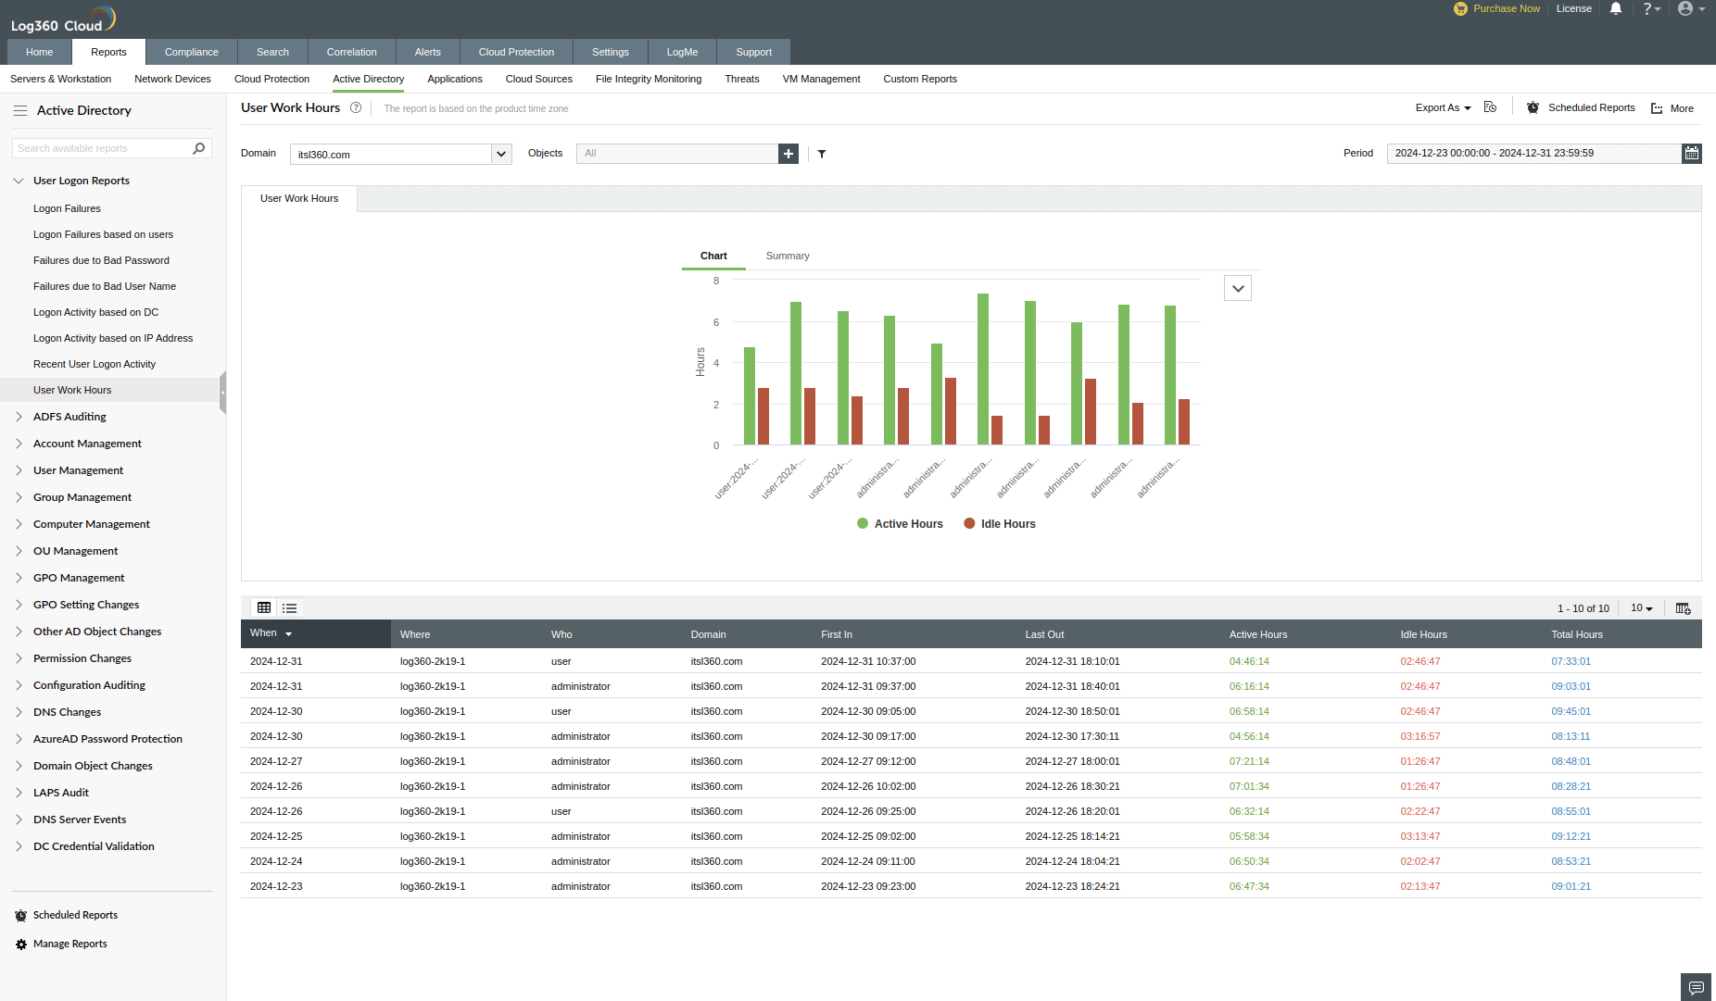Click the More chart icon
This screenshot has height=1001, width=1716.
[1657, 108]
